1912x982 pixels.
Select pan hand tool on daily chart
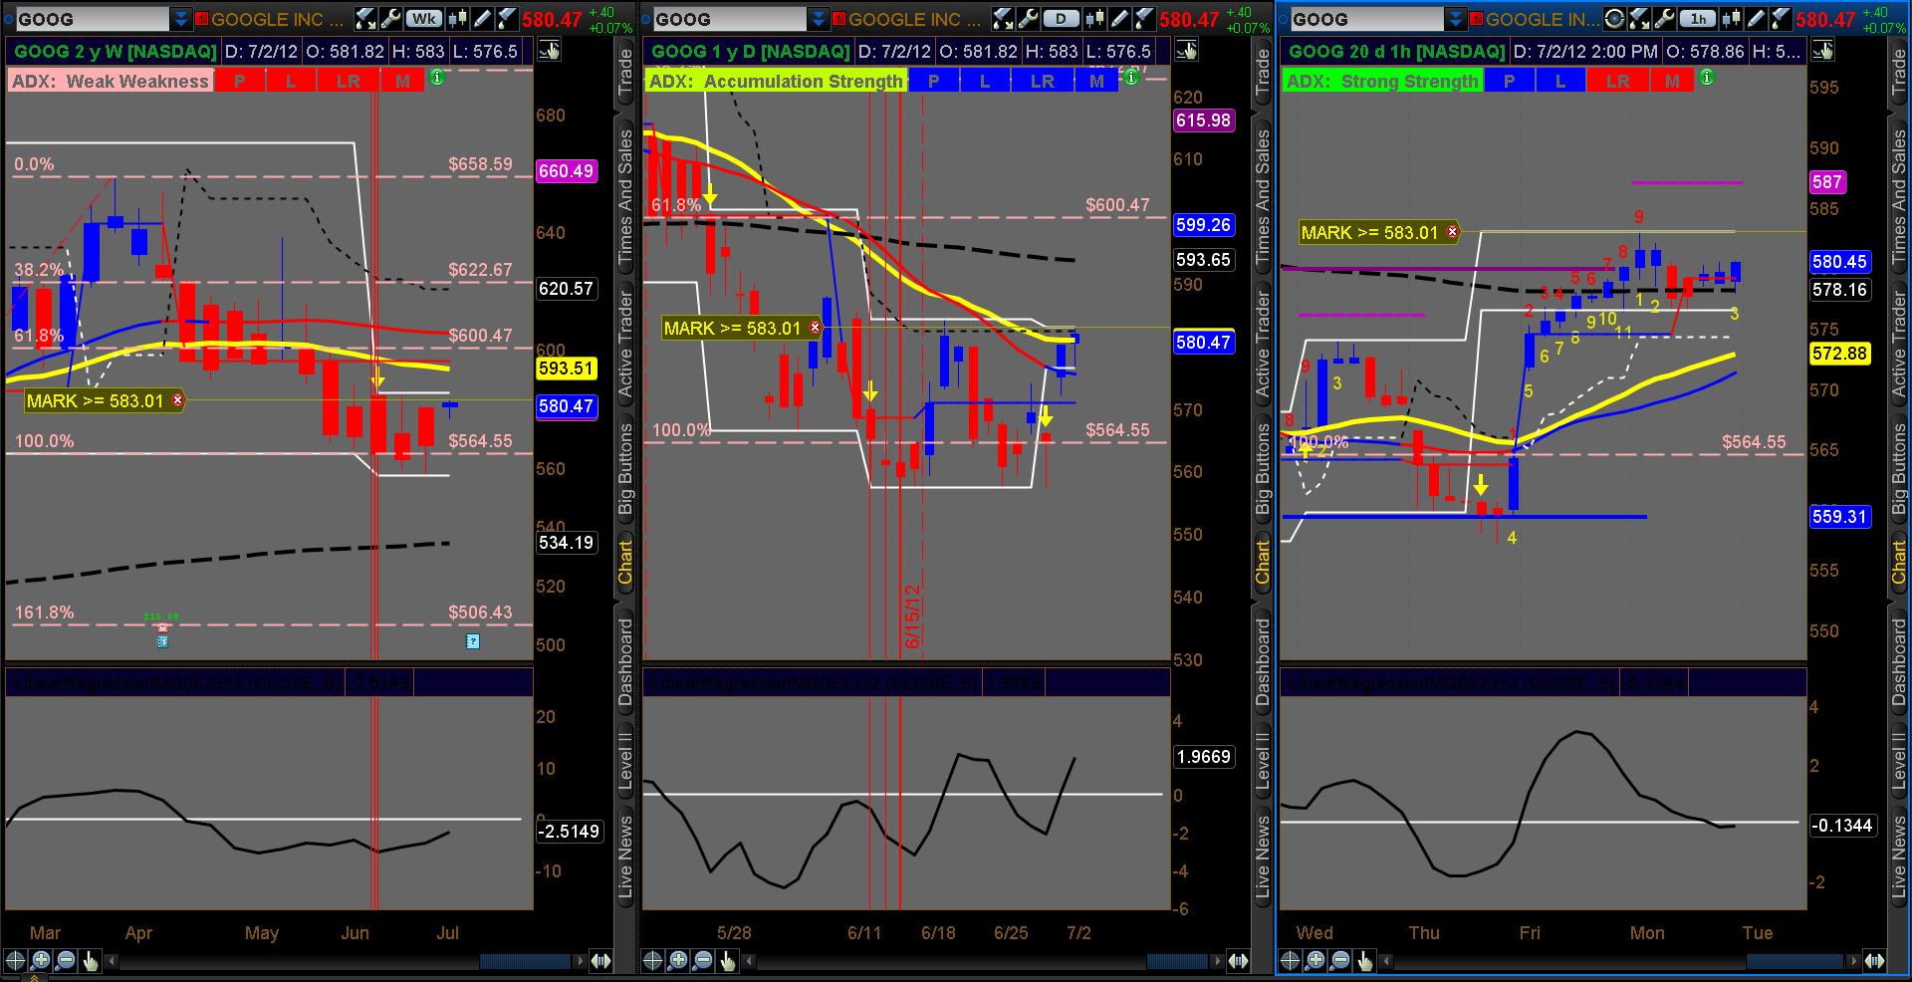point(727,960)
